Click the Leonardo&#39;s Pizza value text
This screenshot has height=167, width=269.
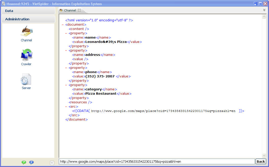pos(106,42)
